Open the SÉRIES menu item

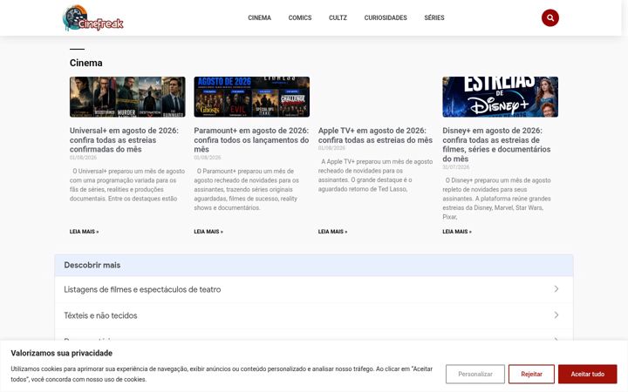click(x=434, y=17)
